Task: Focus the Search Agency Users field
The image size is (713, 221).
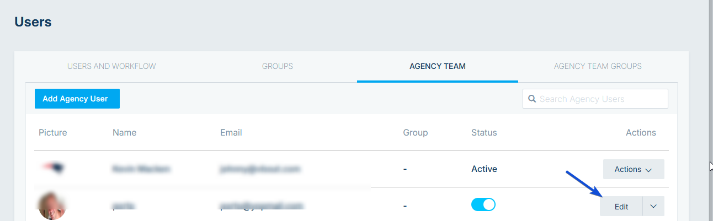Action: pos(595,99)
